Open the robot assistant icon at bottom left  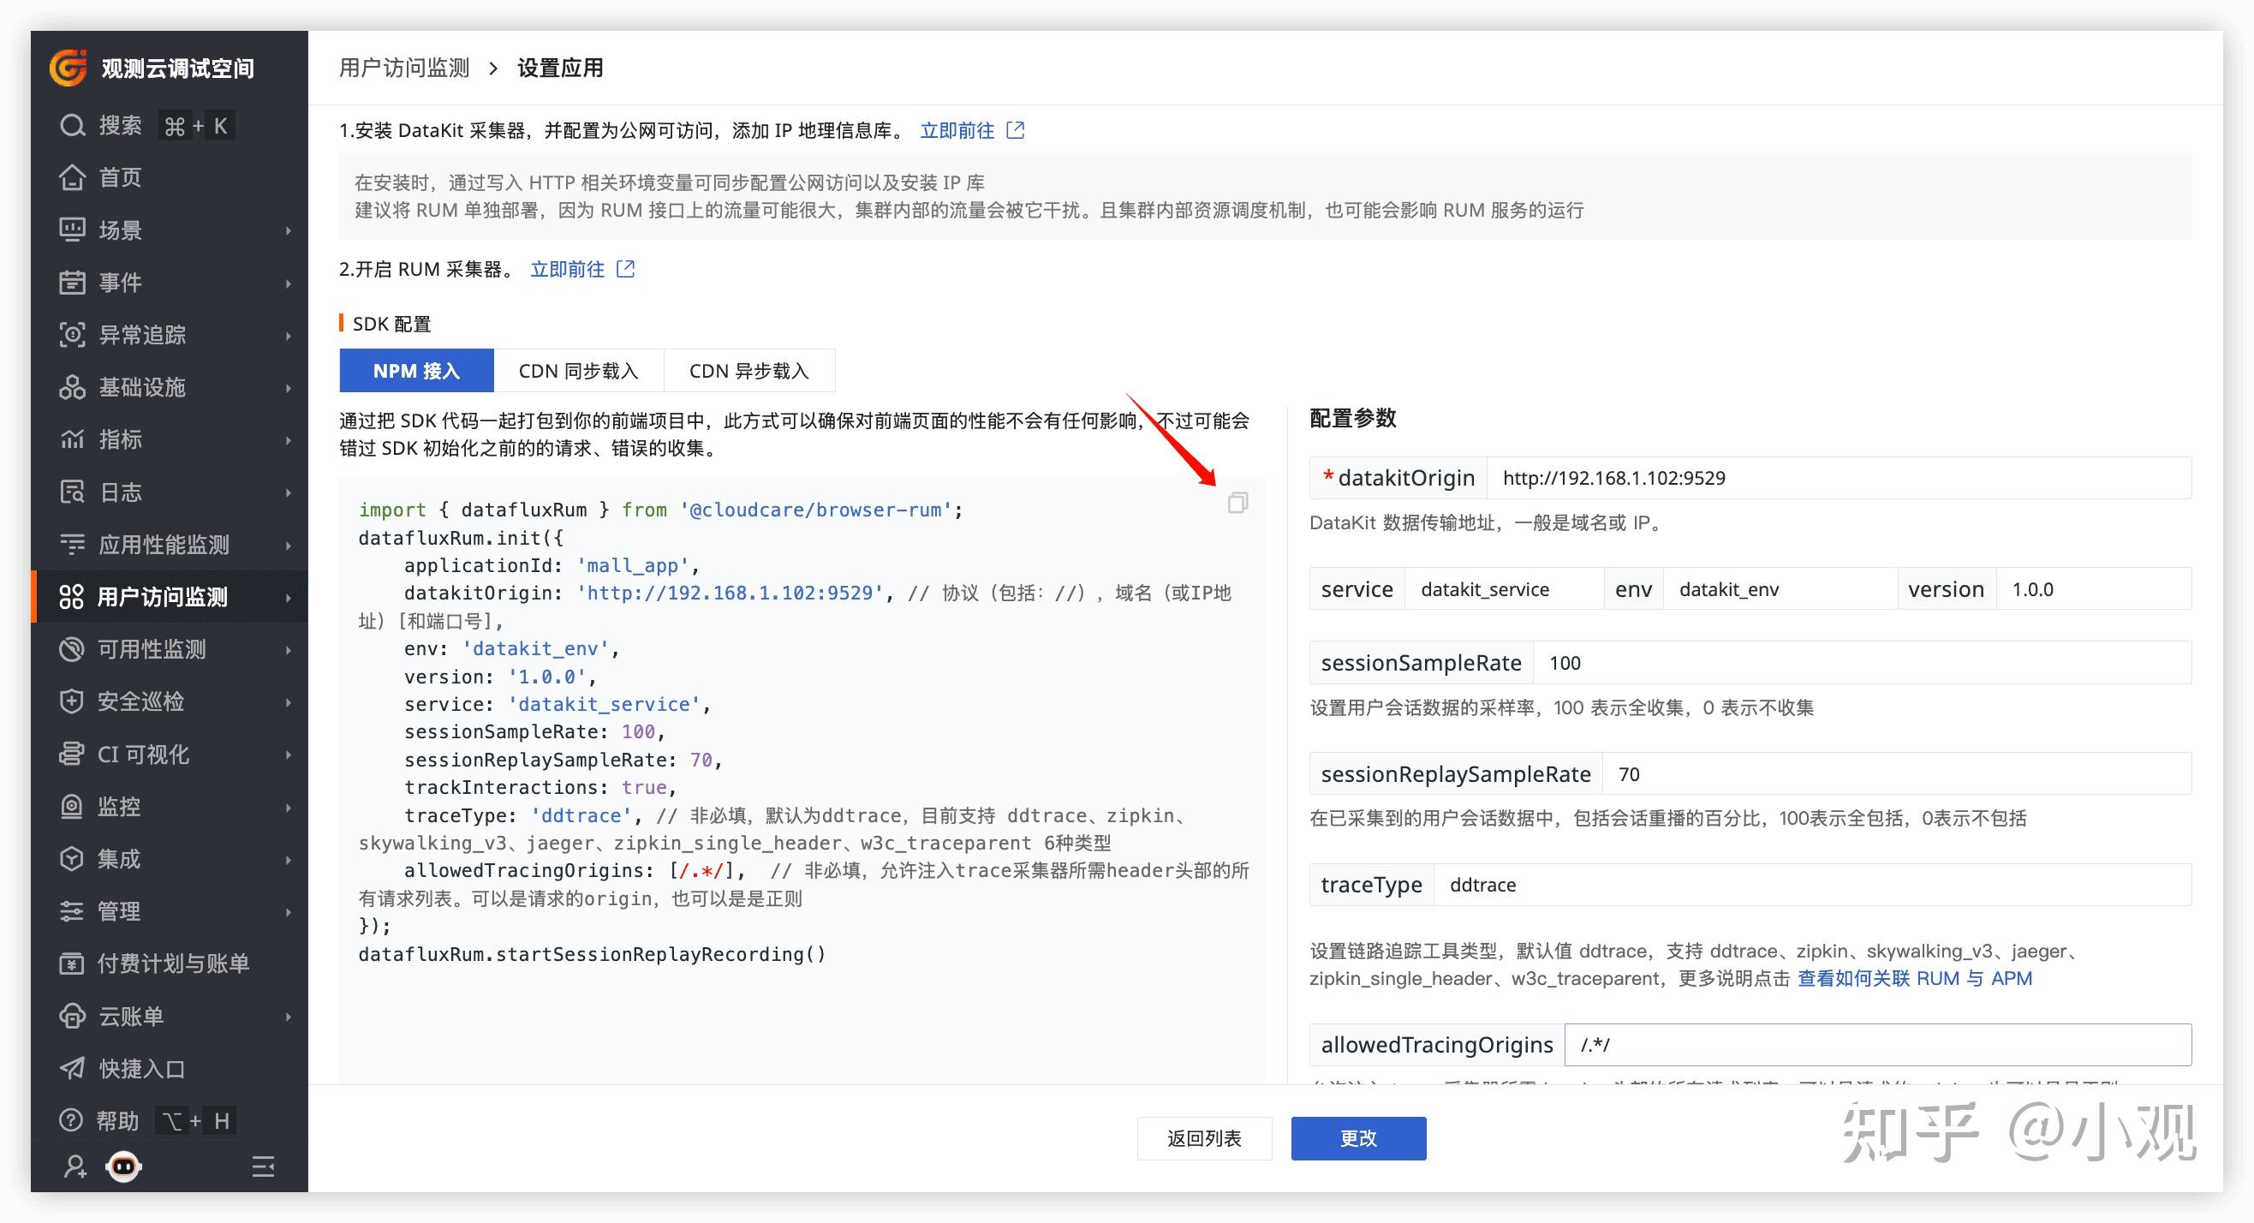point(122,1166)
